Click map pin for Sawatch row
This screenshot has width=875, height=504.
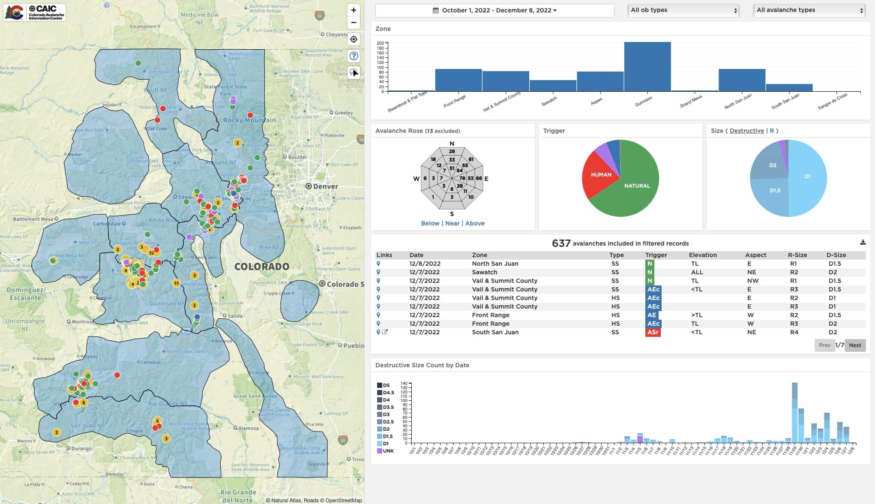tap(378, 272)
